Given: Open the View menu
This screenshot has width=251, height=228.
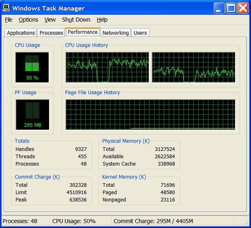Looking at the screenshot, I should [x=50, y=20].
